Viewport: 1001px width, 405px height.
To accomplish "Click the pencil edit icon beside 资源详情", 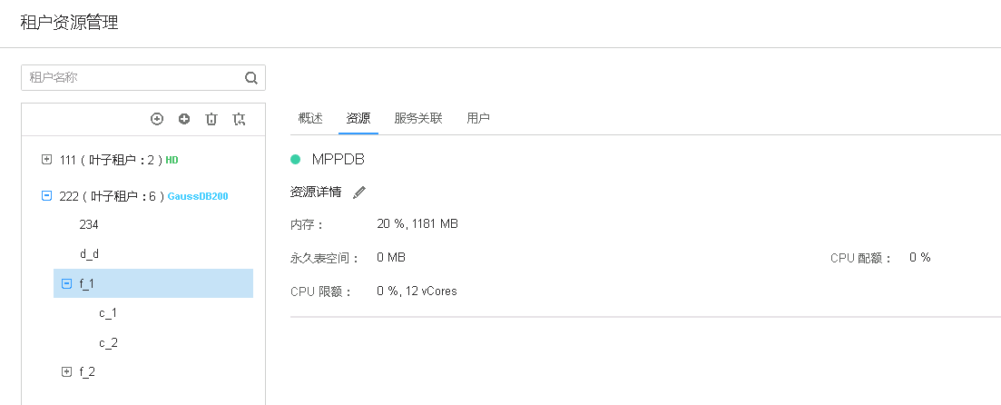I will coord(359,192).
